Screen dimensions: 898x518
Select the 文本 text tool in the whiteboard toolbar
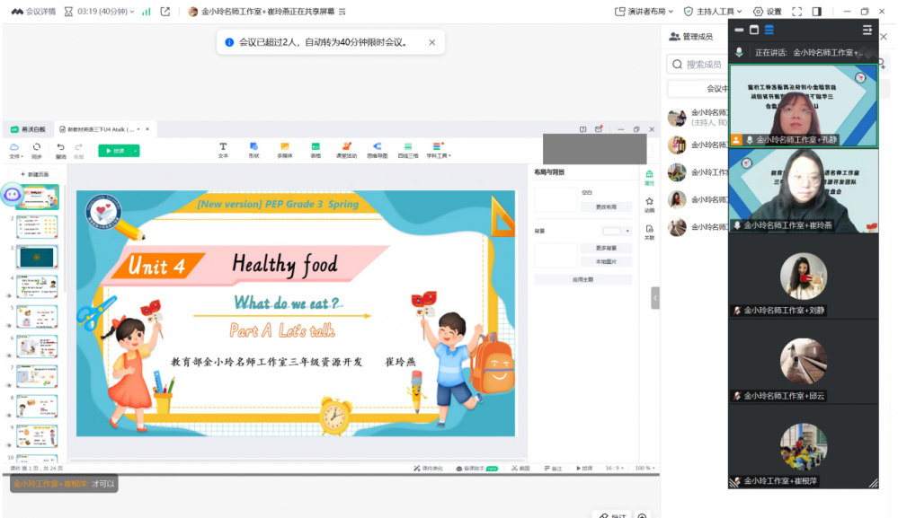tap(223, 150)
